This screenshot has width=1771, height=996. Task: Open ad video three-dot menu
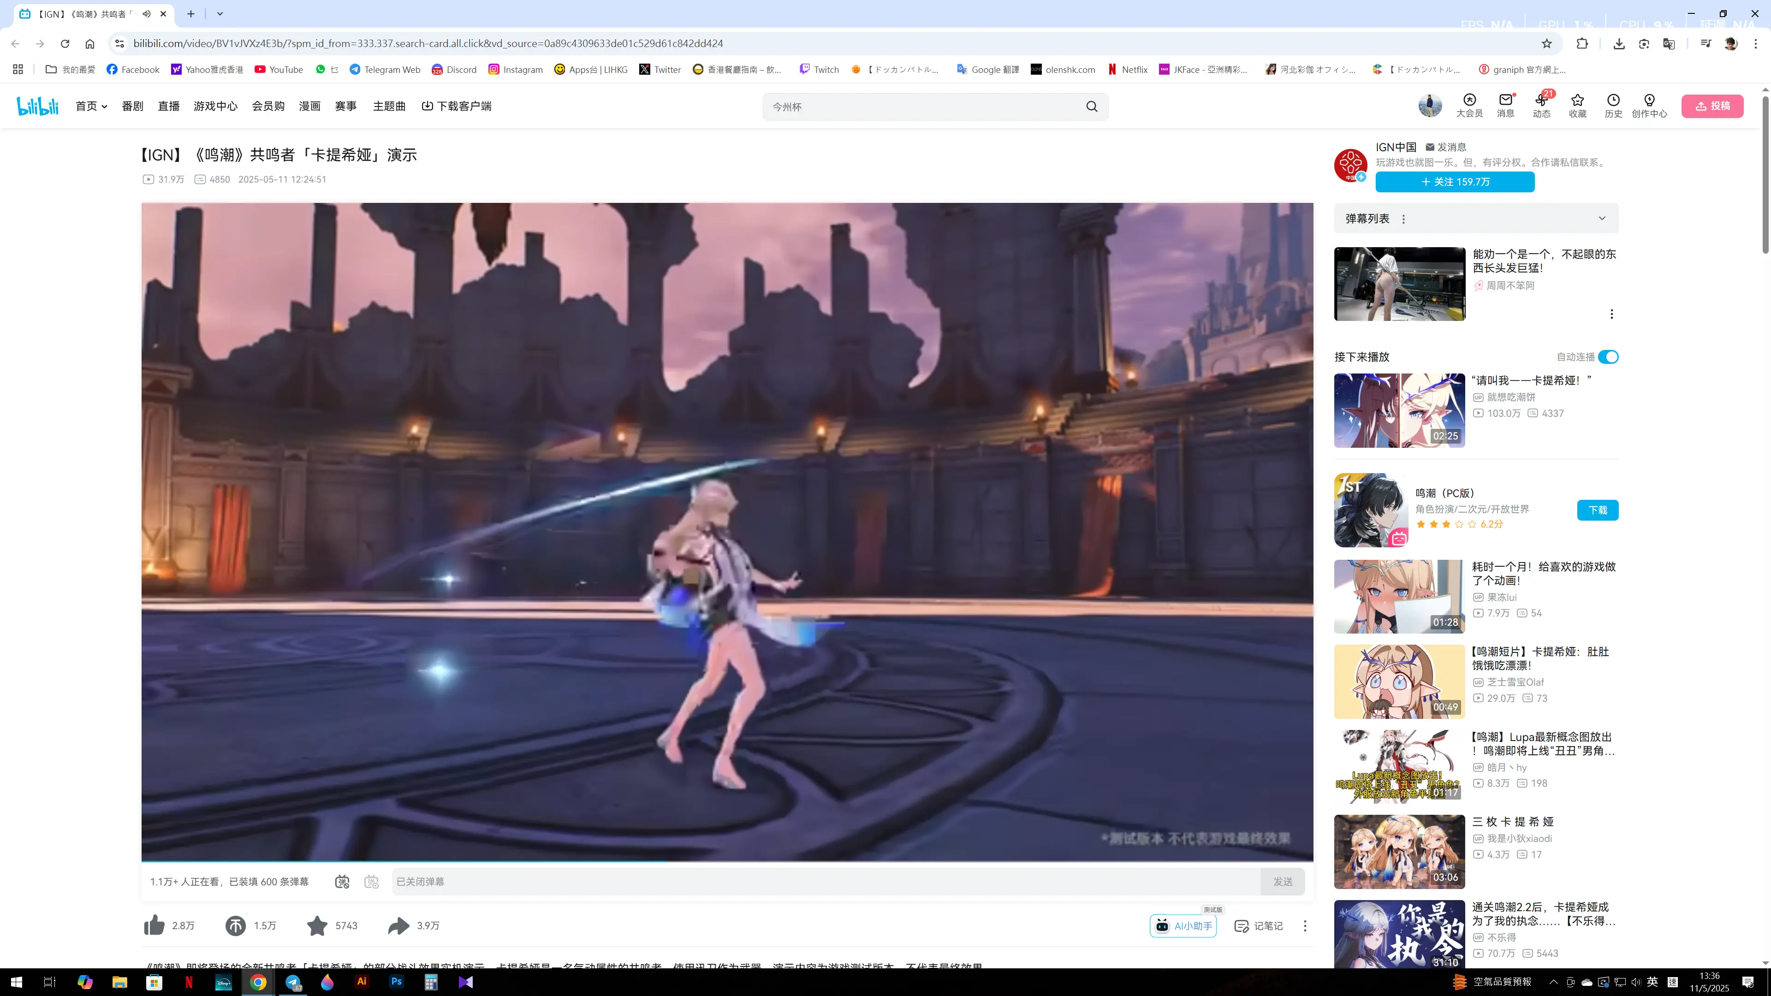pos(1611,314)
